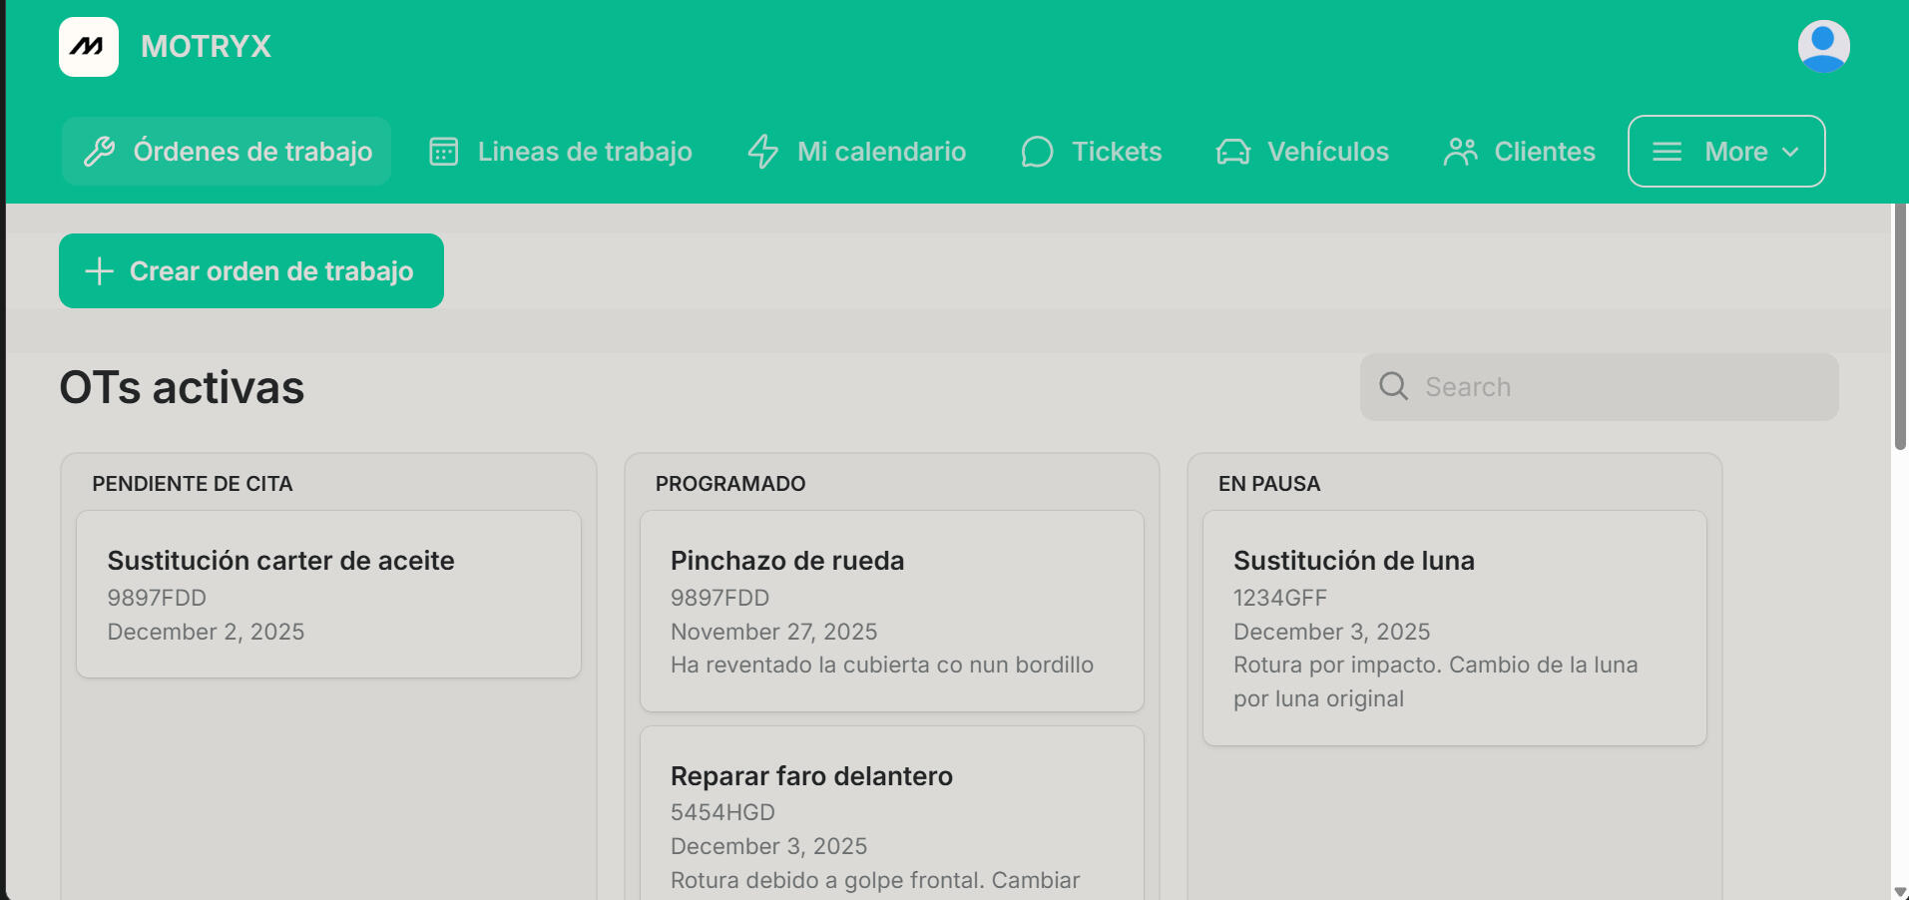
Task: Switch to the Vehículos tab
Action: 1327,152
